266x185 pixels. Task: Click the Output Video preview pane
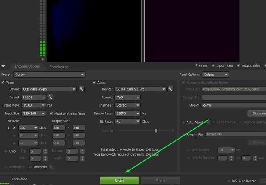[x=192, y=31]
